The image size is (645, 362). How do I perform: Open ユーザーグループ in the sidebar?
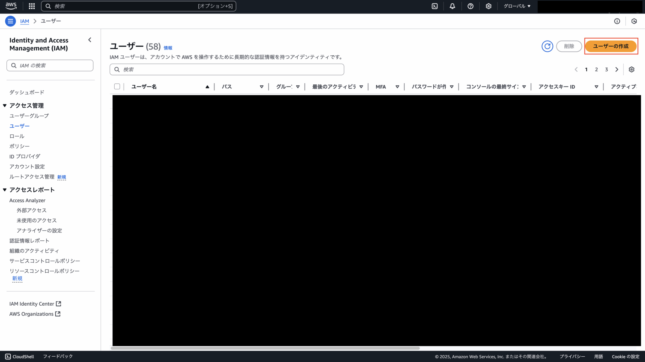29,116
